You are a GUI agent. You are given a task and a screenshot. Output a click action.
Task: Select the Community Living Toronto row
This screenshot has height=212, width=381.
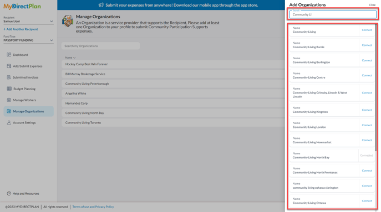coord(173,122)
